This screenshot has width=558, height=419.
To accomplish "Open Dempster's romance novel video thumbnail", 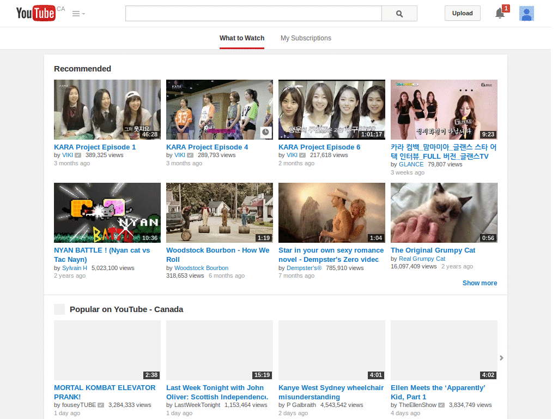I will tap(332, 213).
